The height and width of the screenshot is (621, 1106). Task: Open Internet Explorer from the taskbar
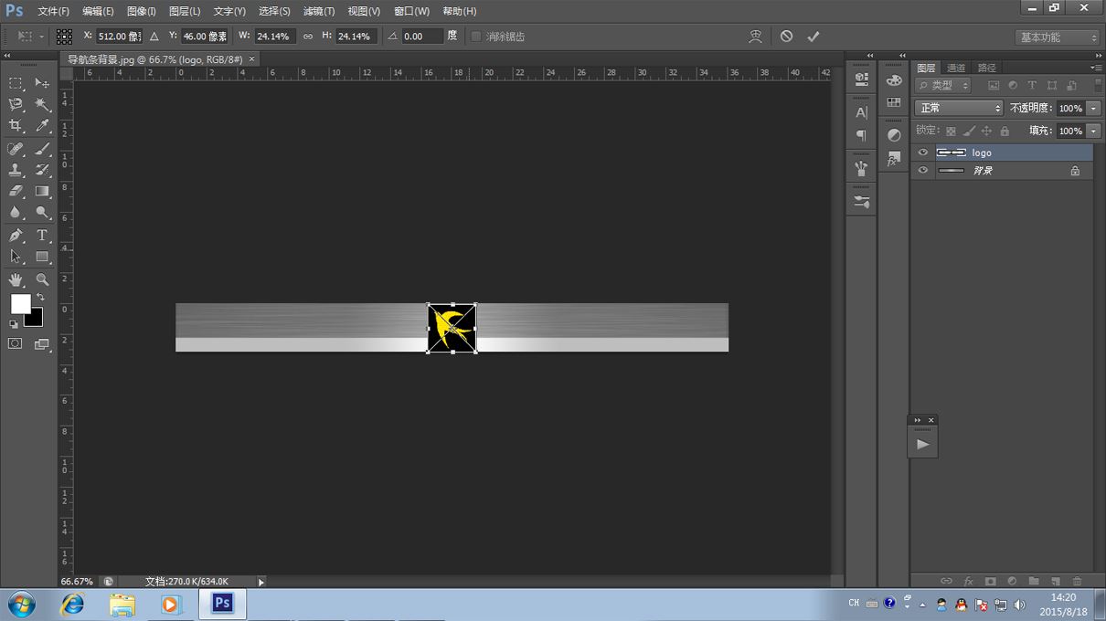pos(71,604)
